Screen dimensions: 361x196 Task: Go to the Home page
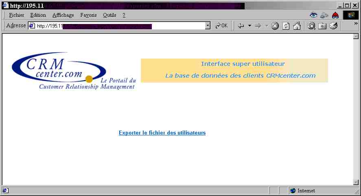tap(297, 26)
